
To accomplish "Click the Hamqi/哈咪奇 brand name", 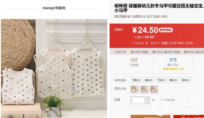I will pyautogui.click(x=54, y=8).
